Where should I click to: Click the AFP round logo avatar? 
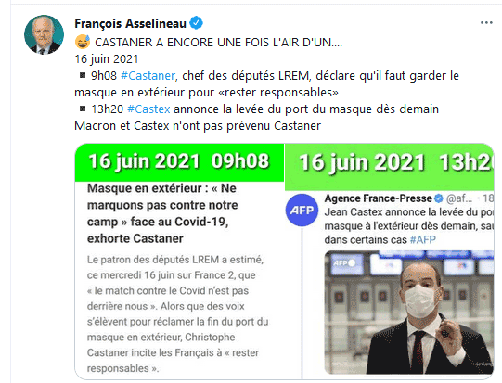pyautogui.click(x=302, y=211)
